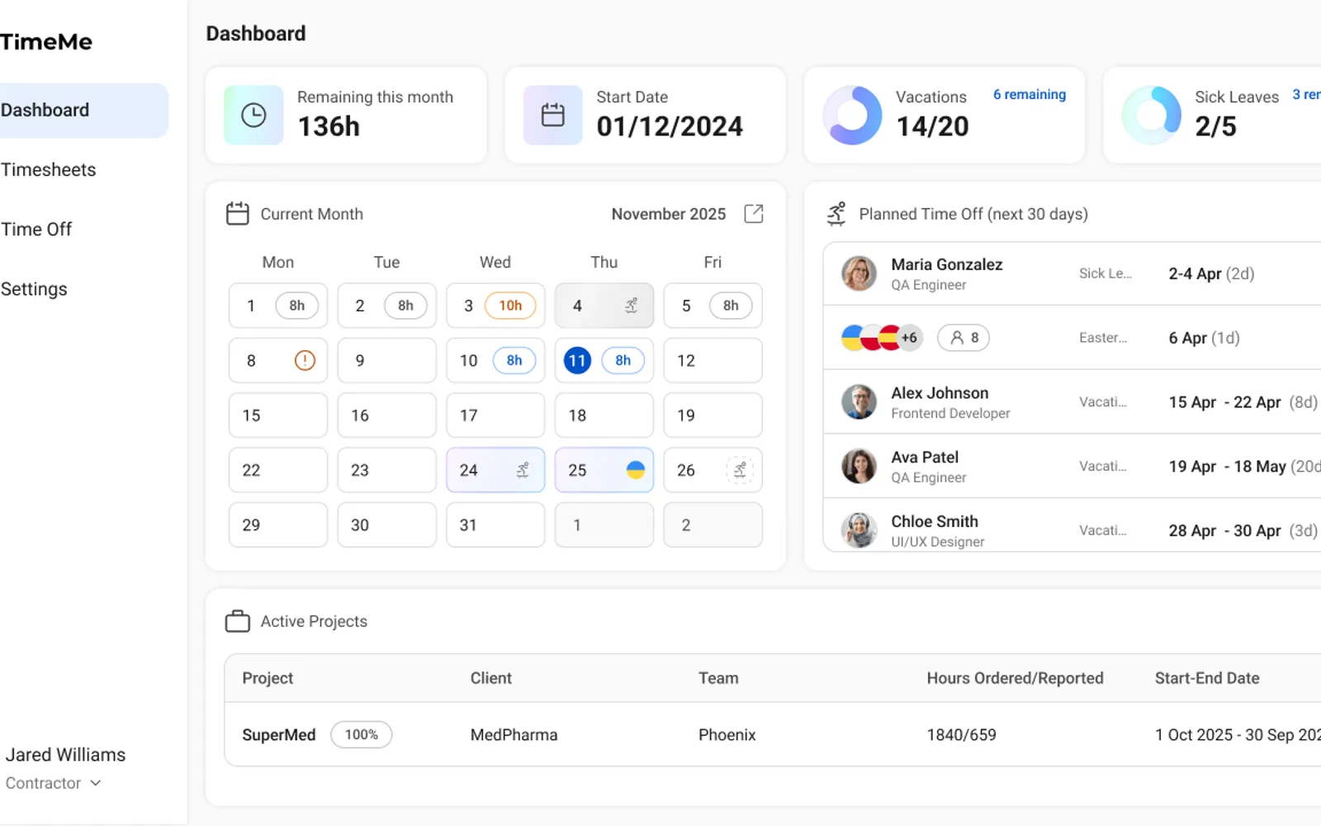
Task: Click Ava Patel's avatar
Action: click(859, 466)
